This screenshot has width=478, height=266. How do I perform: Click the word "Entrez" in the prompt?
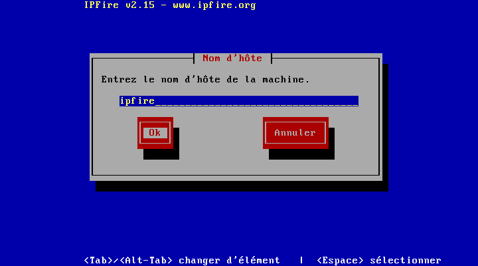pyautogui.click(x=119, y=79)
